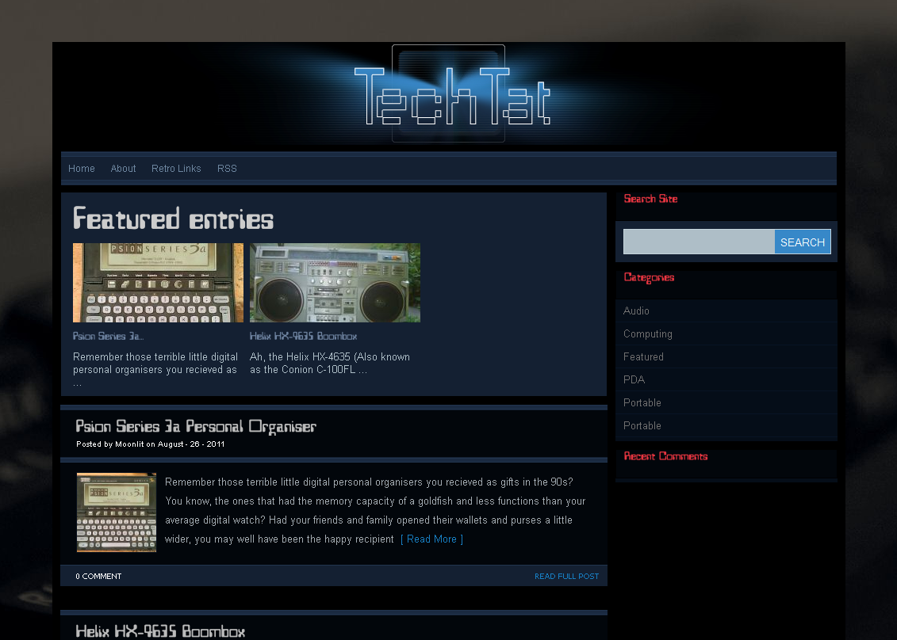
Task: Go to Retro Links page
Action: (176, 169)
